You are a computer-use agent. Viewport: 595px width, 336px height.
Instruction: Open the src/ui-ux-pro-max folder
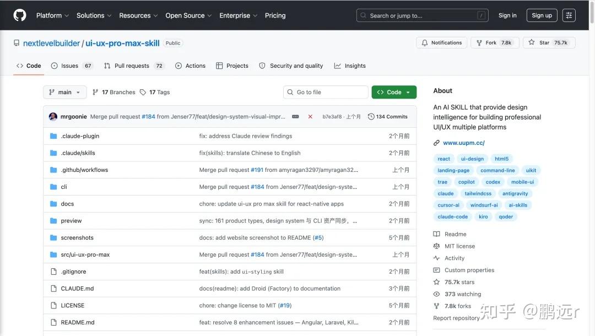coord(85,254)
